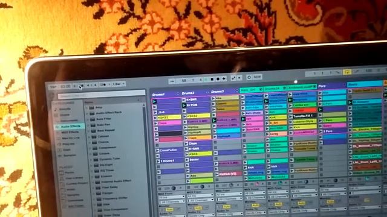Stop clips in Drums1 using stop button
The width and height of the screenshot is (387, 217).
[160, 189]
